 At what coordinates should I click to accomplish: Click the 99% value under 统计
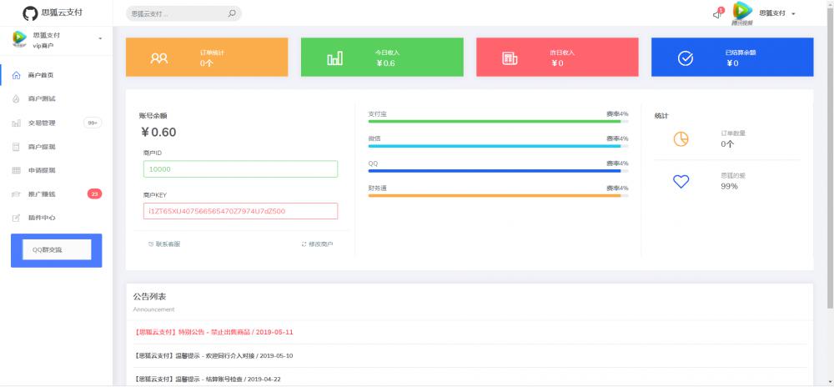click(729, 187)
